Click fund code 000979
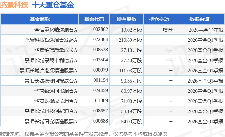Image resolution: width=225 pixels, height=137 pixels. (x=101, y=70)
